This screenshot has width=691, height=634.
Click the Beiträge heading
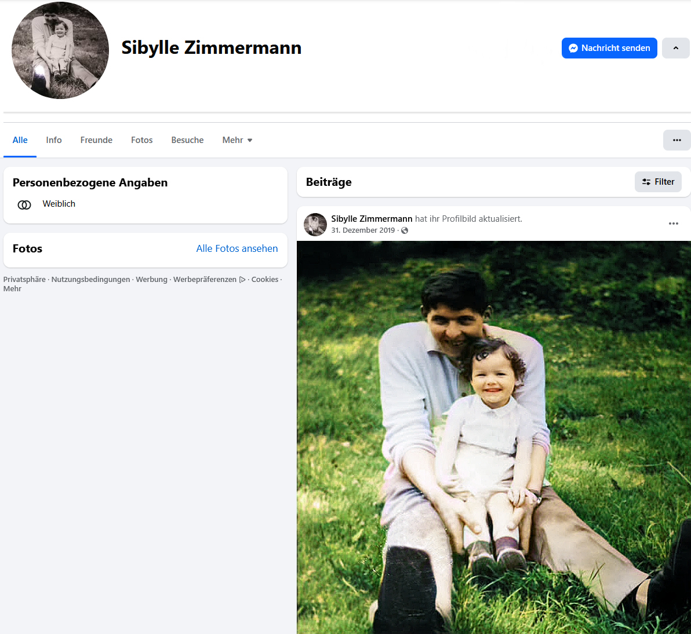tap(328, 182)
